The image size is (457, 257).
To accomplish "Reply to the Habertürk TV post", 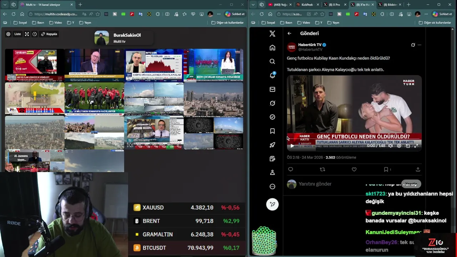I will (x=291, y=170).
